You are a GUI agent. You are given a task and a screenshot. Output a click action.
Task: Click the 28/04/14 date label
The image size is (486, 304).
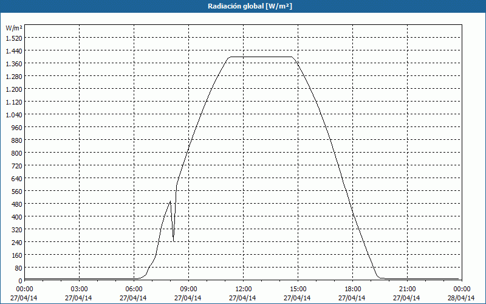(462, 298)
